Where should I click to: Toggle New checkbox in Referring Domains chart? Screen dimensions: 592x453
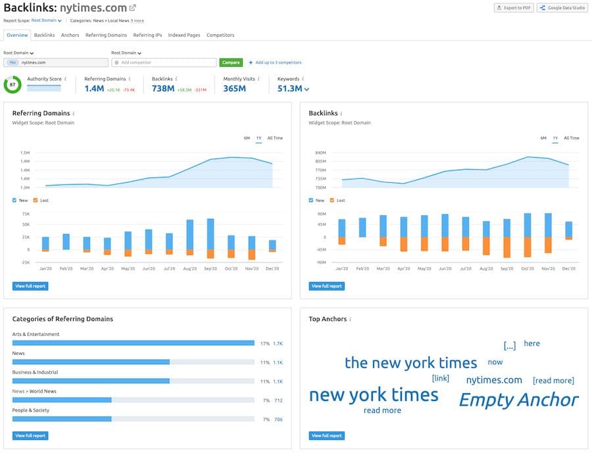[x=14, y=201]
